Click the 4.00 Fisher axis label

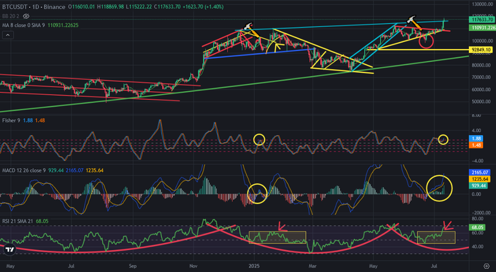(476, 131)
